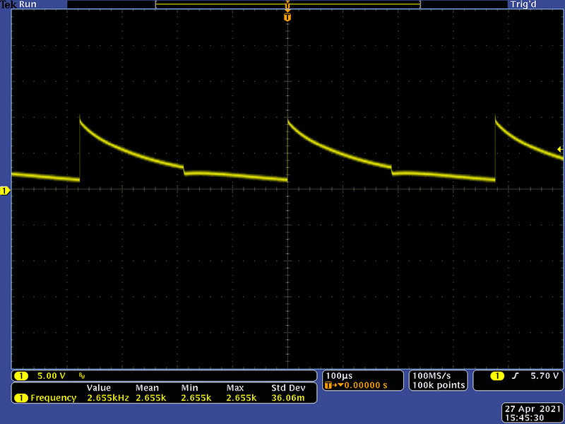Screen dimensions: 565x424
Task: Click the 100k points record length
Action: (x=439, y=385)
